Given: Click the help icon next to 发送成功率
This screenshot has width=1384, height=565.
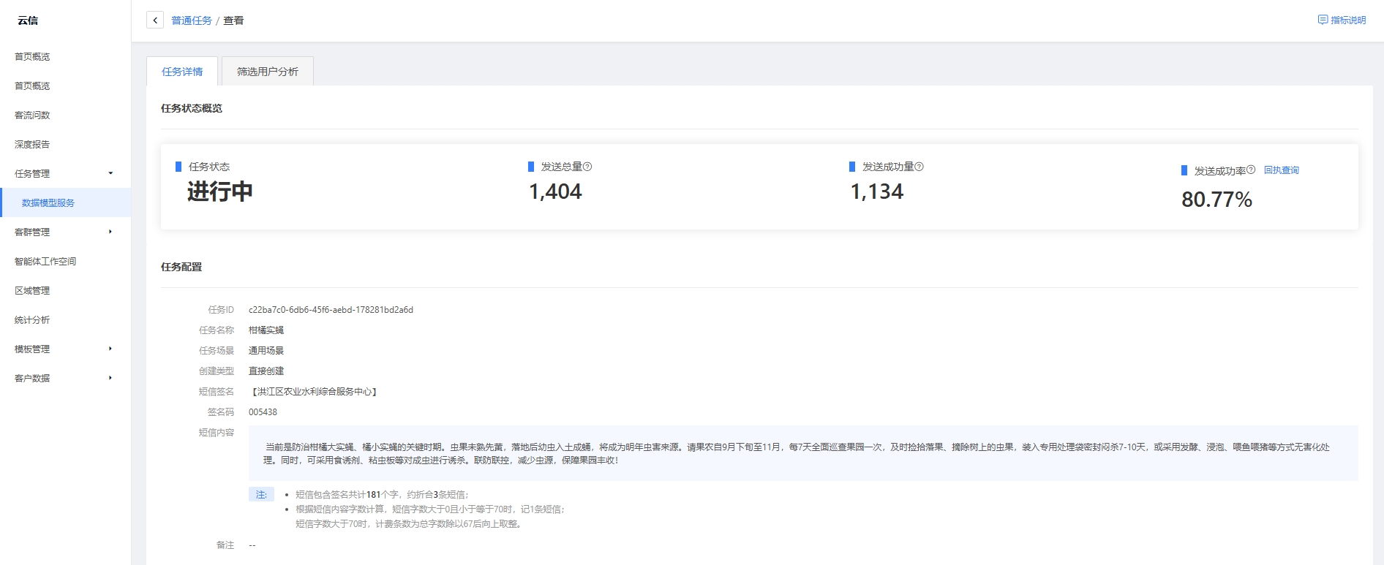Looking at the screenshot, I should pos(1251,170).
